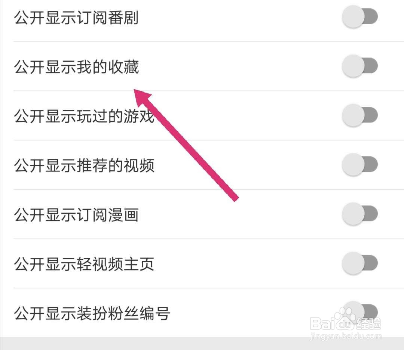Enable the 公开显示我的收藏 switch
The height and width of the screenshot is (350, 404).
(x=360, y=66)
